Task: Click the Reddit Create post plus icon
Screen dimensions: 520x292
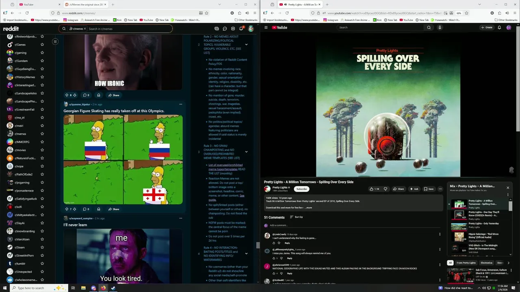Action: [x=233, y=29]
